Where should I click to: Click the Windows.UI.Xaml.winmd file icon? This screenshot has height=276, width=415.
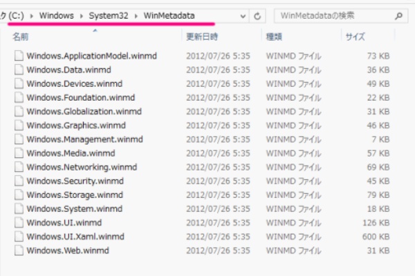point(19,237)
